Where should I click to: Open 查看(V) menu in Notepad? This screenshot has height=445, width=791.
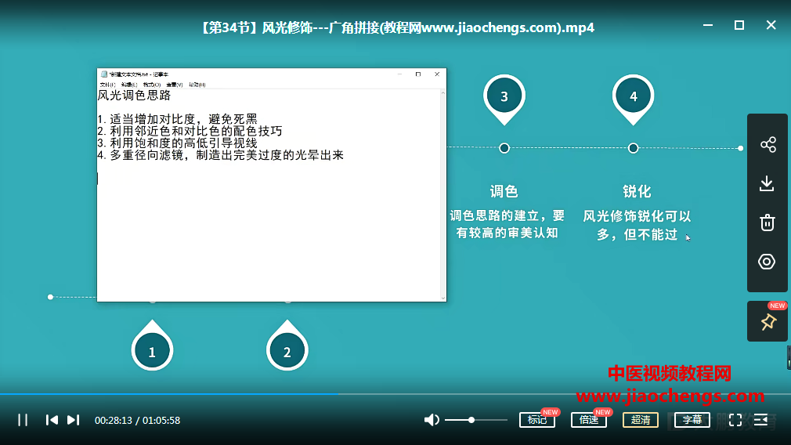point(175,85)
